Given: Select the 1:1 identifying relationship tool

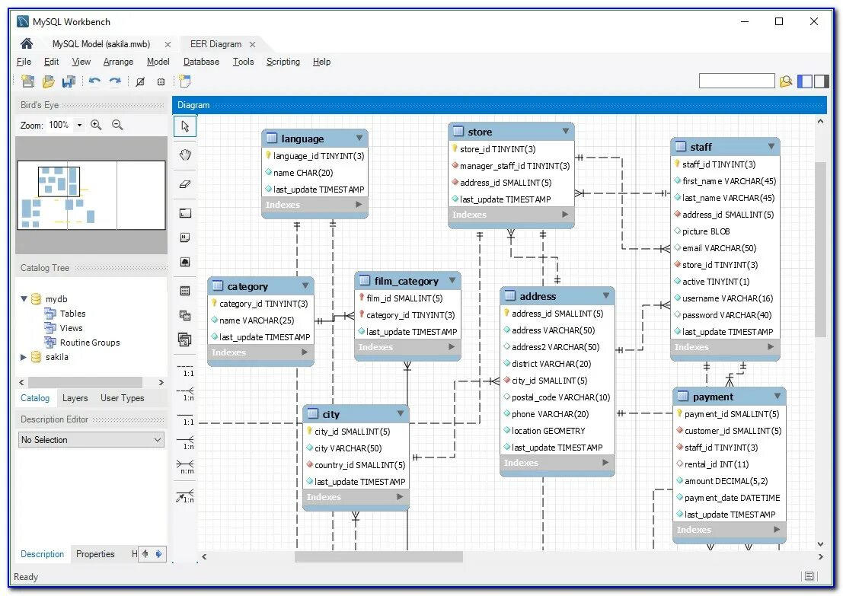Looking at the screenshot, I should pos(186,419).
